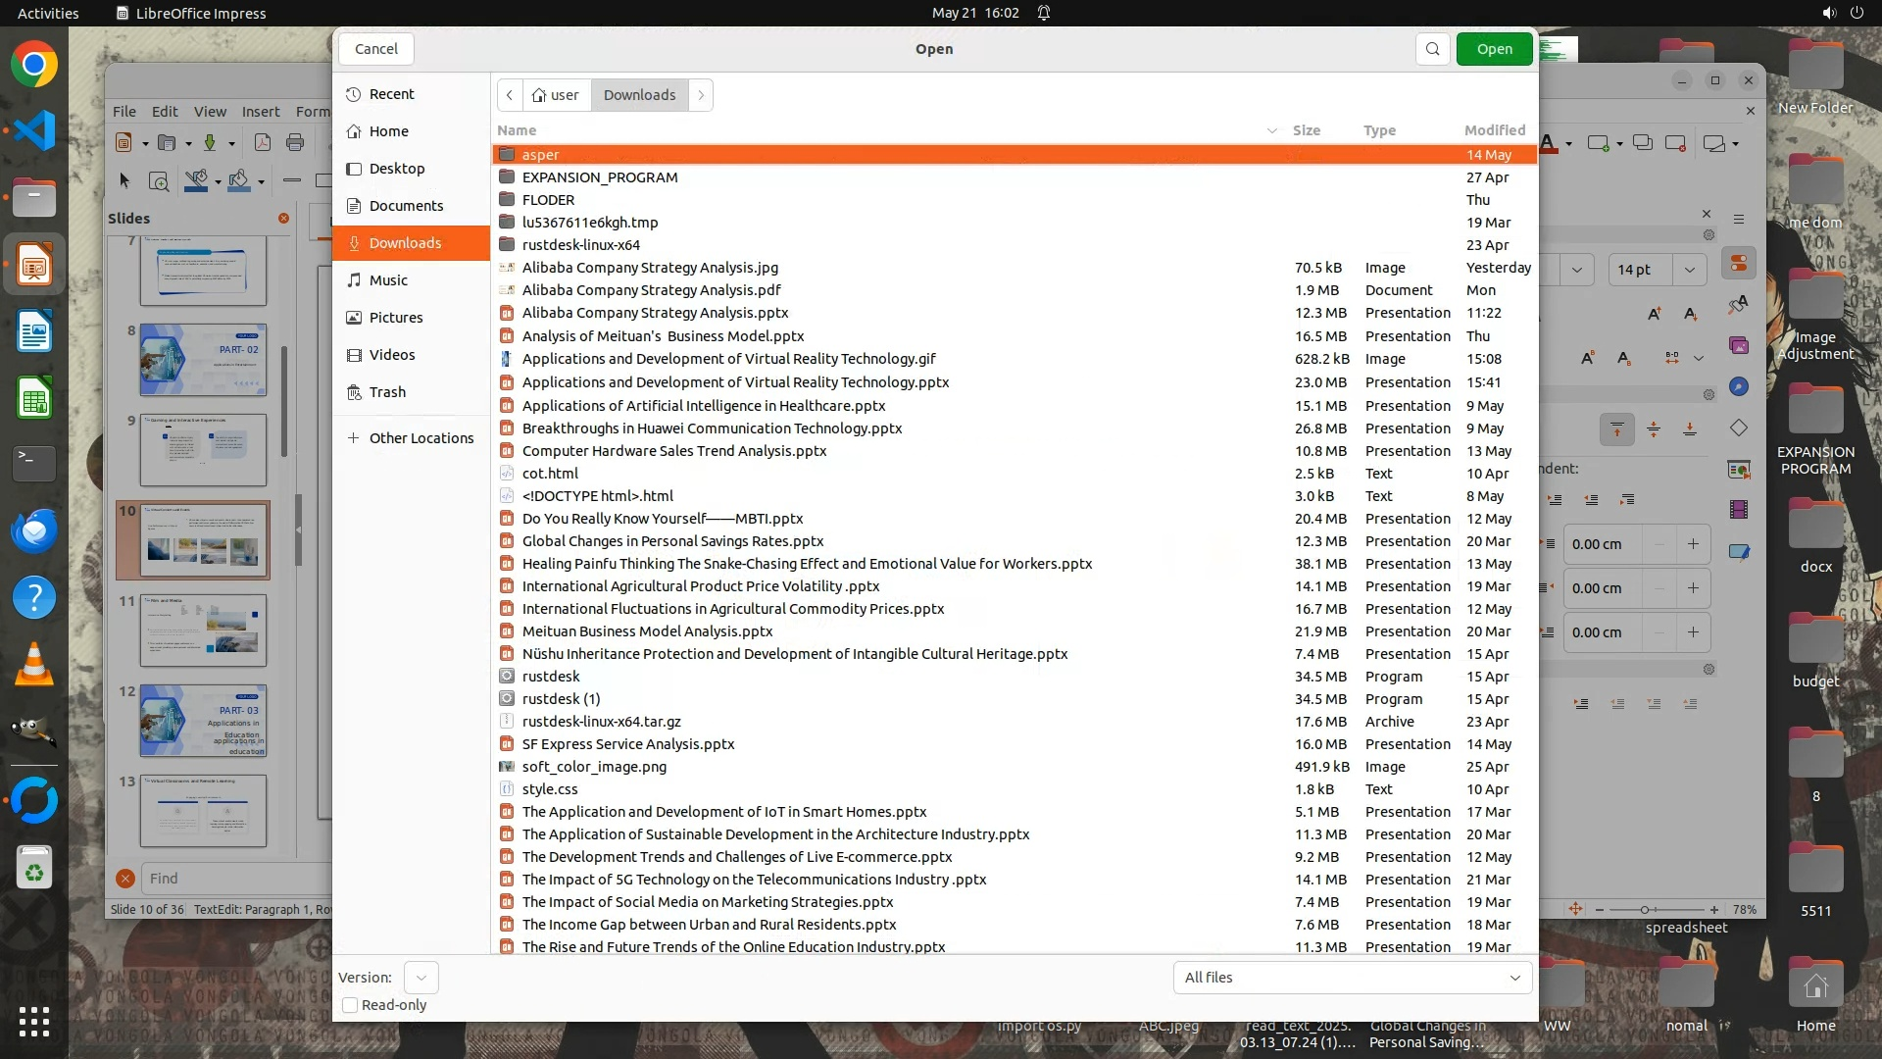Open the View menu

pos(210,112)
